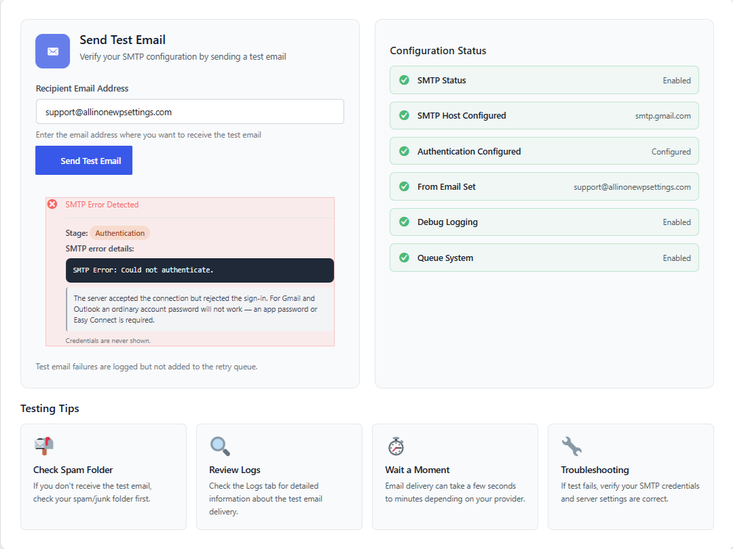Click the wrench icon in Troubleshooting card
This screenshot has width=733, height=549.
tap(571, 446)
